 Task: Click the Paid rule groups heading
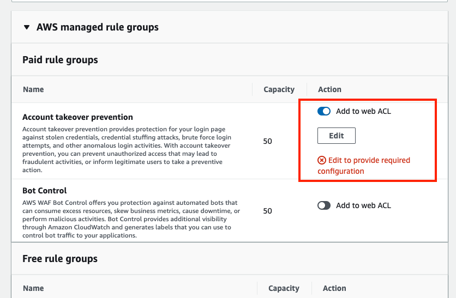(60, 60)
